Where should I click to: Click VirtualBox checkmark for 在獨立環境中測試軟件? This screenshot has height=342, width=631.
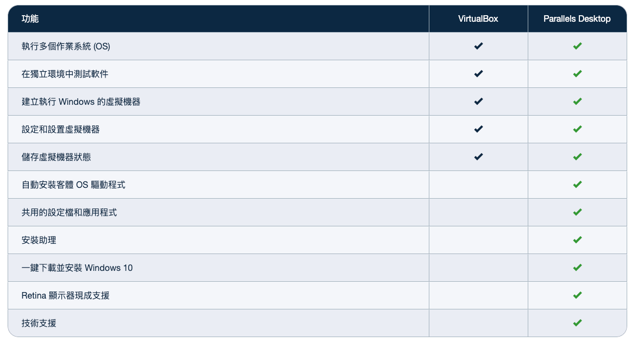478,74
